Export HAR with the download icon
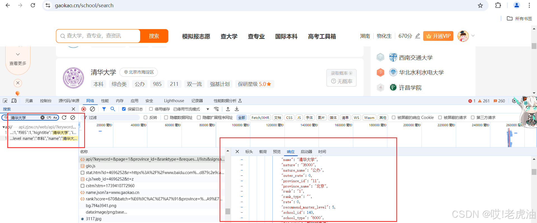 (237, 109)
